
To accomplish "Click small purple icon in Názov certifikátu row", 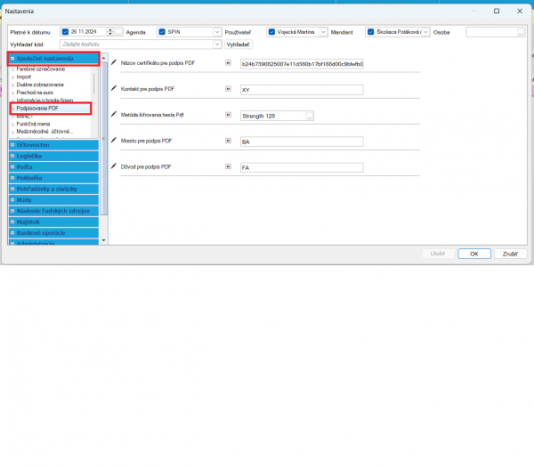I will (x=228, y=62).
